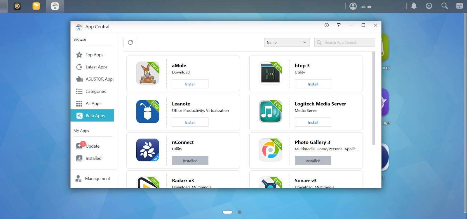467x219 pixels.
Task: Go to Top Apps in sidebar
Action: (x=92, y=55)
